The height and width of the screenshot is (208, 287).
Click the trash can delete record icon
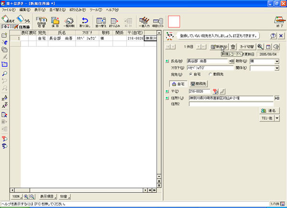click(x=233, y=47)
